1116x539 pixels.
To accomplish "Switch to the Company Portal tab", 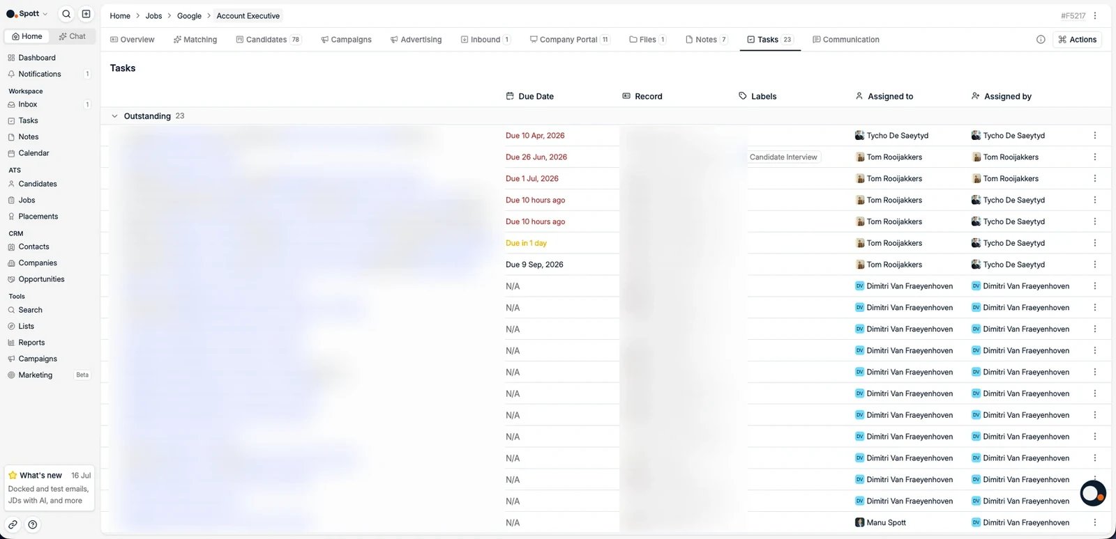I will point(570,40).
